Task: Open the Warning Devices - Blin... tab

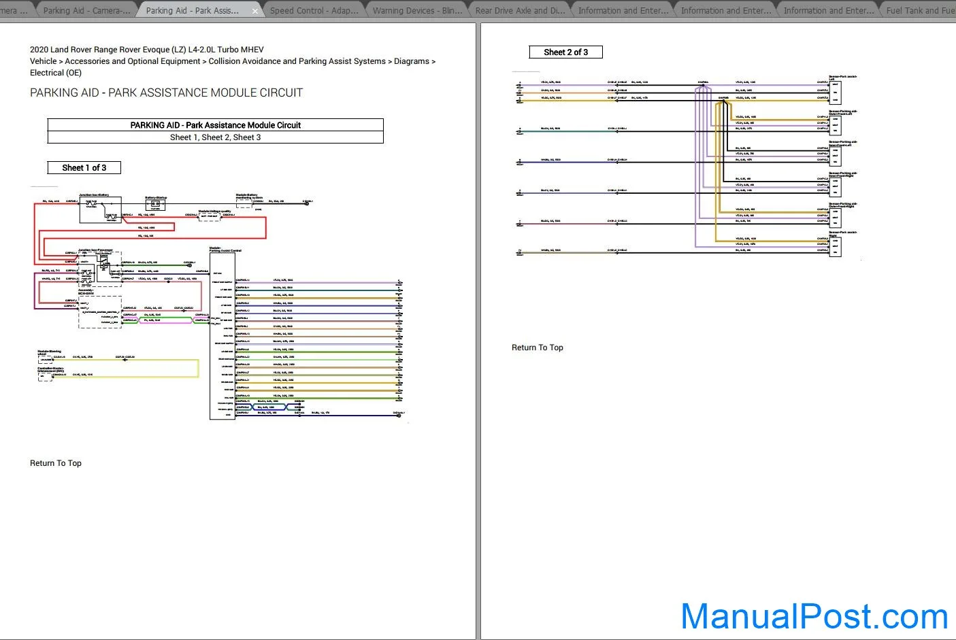Action: (x=417, y=10)
